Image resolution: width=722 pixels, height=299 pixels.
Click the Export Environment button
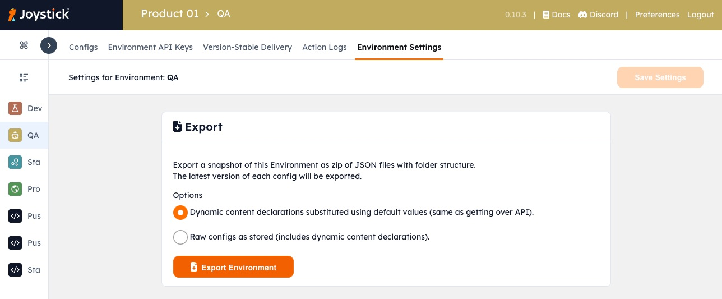(x=233, y=267)
